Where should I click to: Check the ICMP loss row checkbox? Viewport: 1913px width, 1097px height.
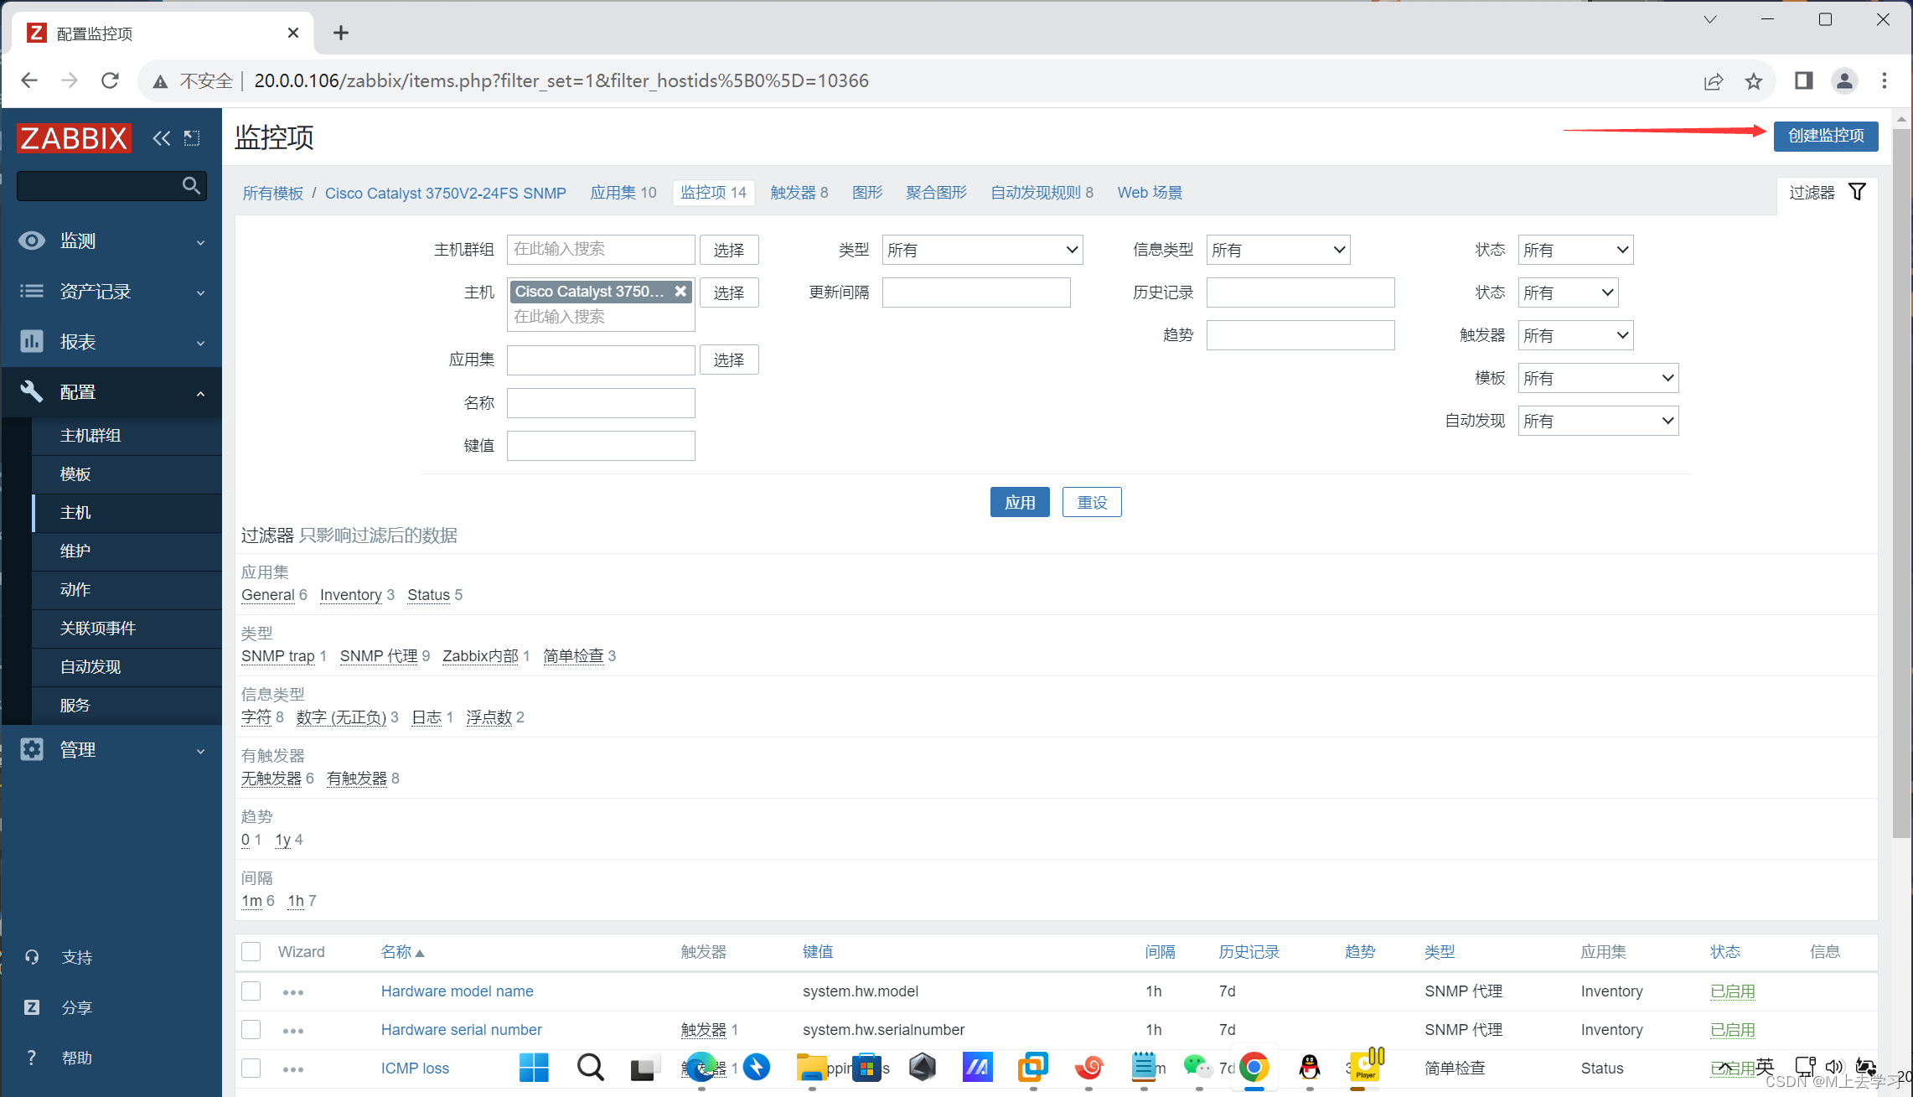tap(251, 1068)
